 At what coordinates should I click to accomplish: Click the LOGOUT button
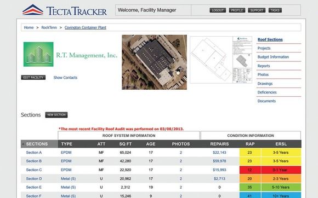218,10
